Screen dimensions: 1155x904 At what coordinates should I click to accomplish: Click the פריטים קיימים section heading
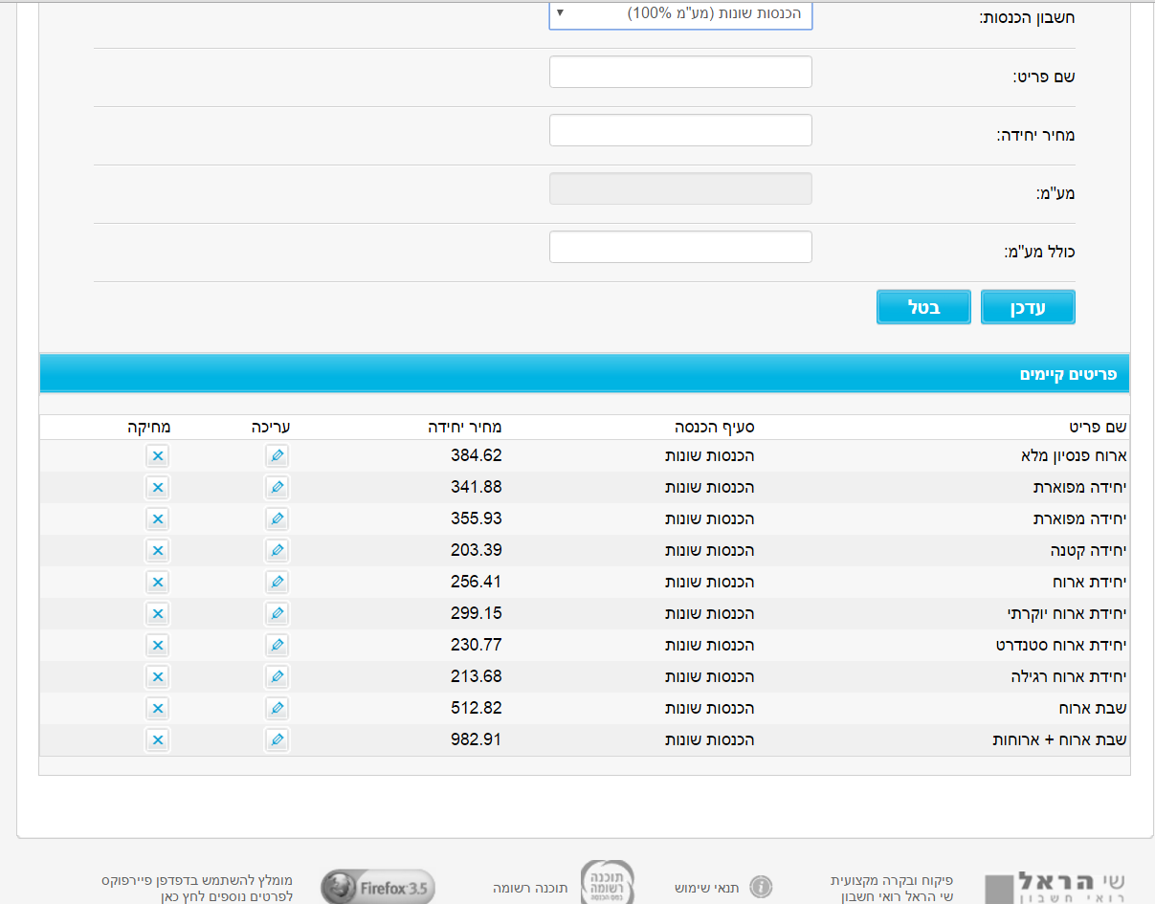click(x=1068, y=374)
